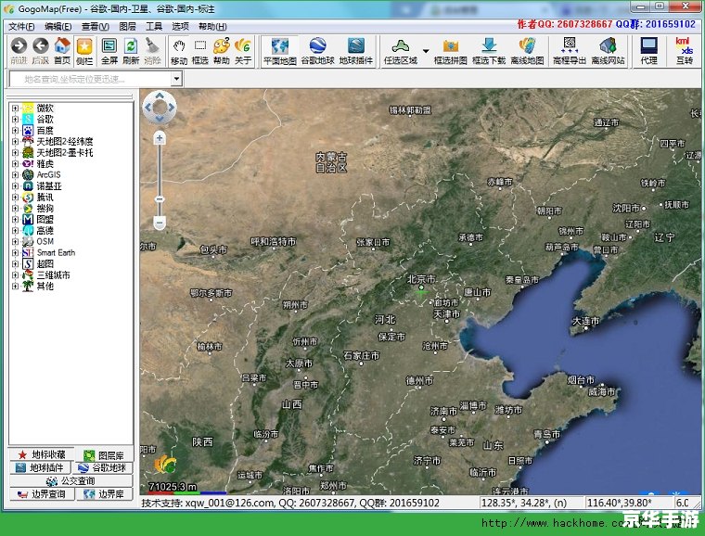Select the 框选 rectangle selection tool

coord(199,50)
